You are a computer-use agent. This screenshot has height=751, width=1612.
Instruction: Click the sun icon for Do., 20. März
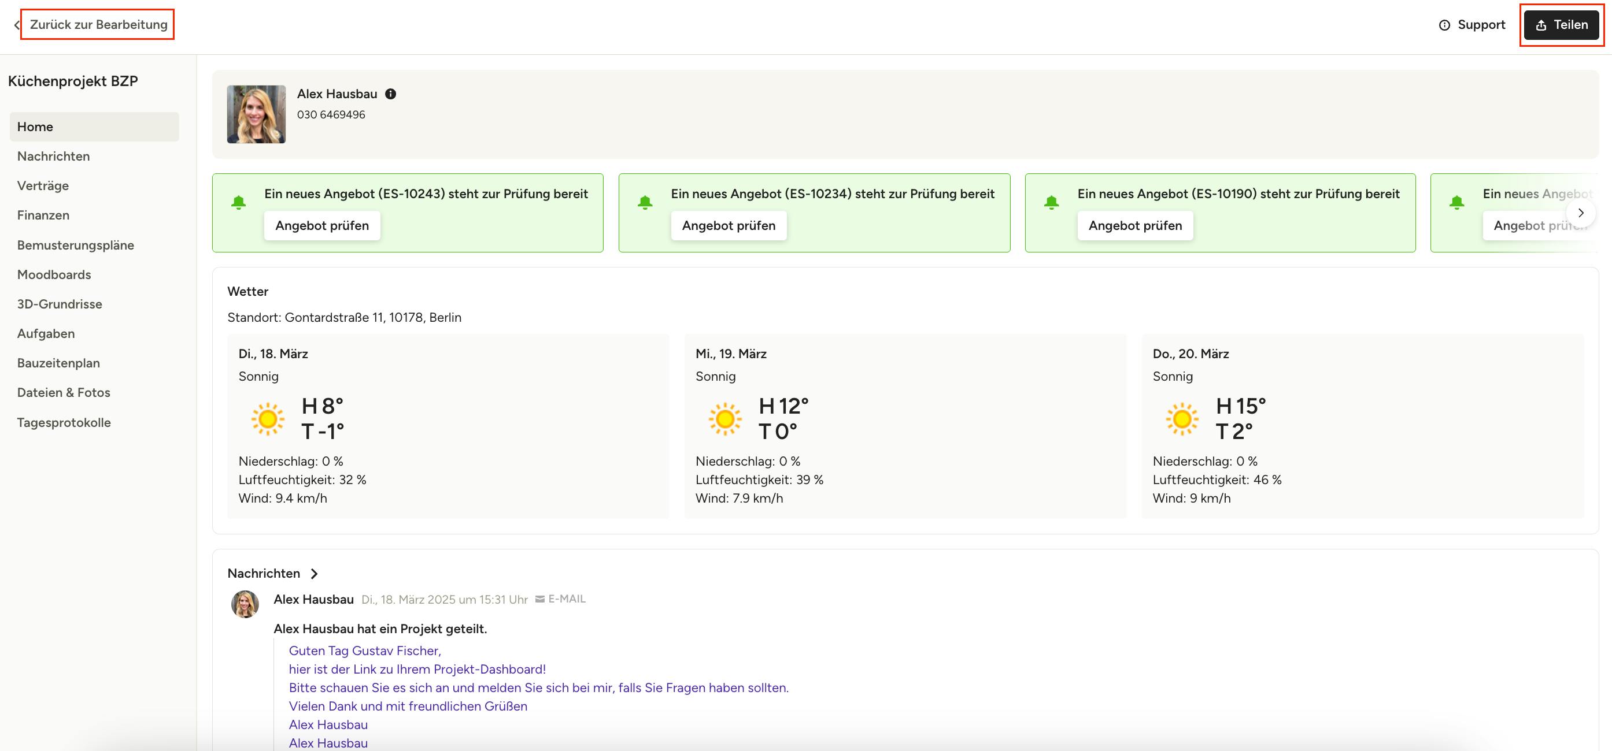pos(1182,419)
